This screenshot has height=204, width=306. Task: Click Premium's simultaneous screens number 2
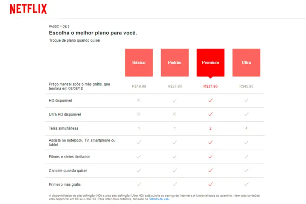[x=210, y=128]
